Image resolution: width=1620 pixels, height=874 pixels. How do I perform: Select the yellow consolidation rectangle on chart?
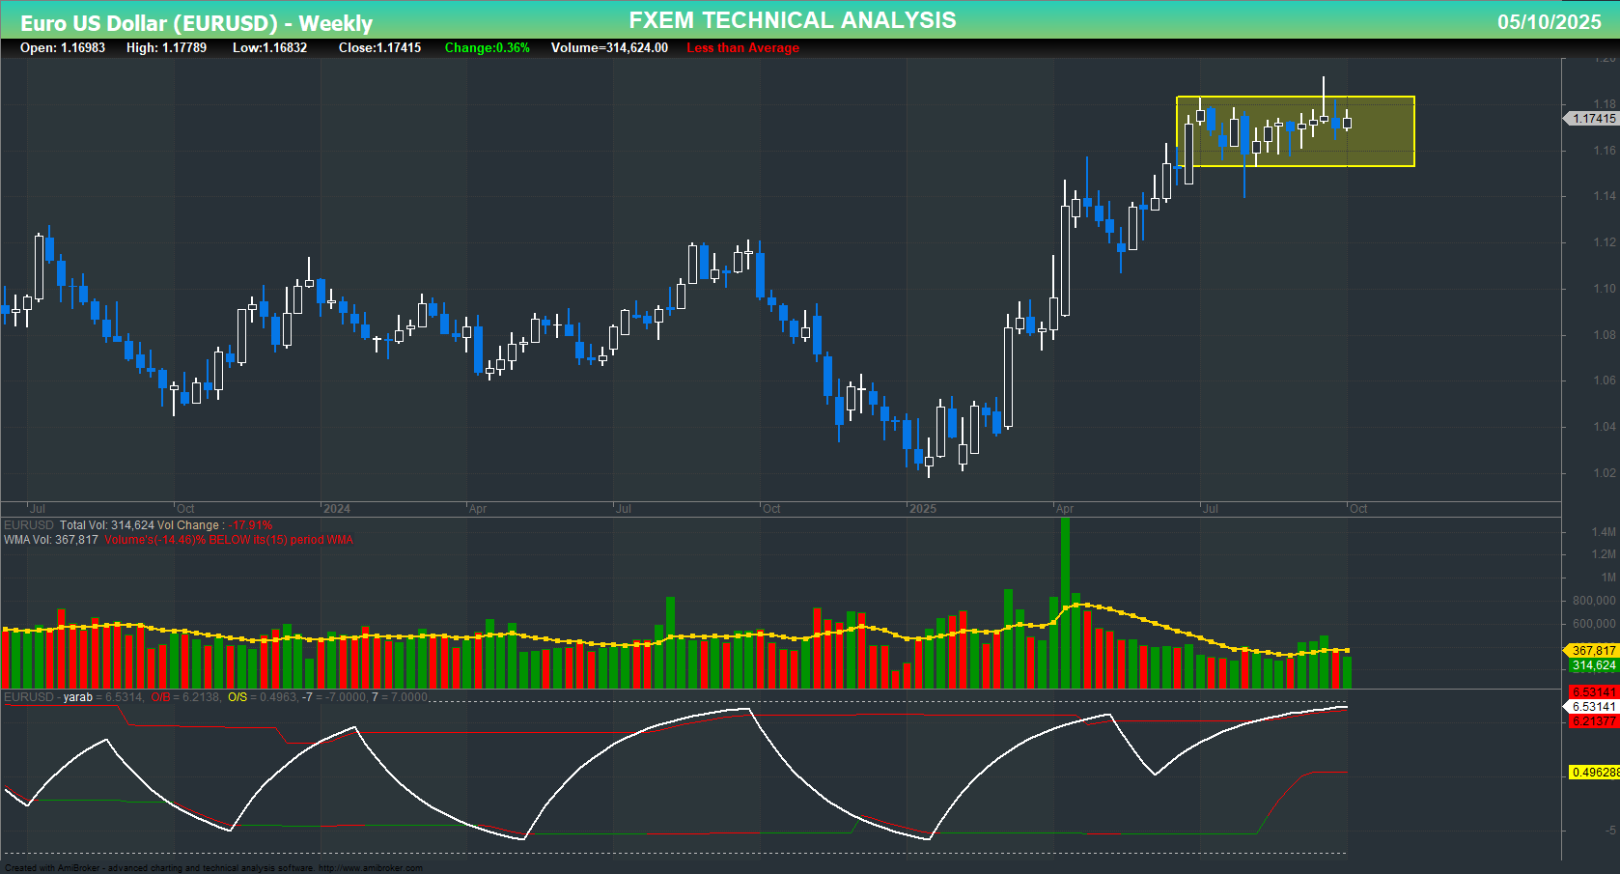(x=1294, y=131)
